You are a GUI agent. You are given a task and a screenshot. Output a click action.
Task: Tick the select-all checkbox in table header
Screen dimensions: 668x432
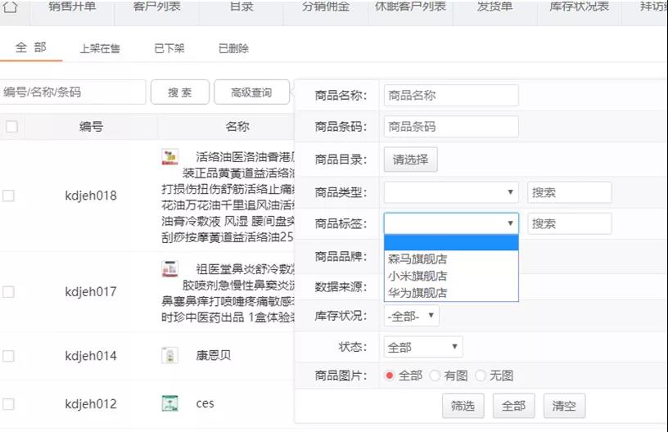(x=11, y=127)
